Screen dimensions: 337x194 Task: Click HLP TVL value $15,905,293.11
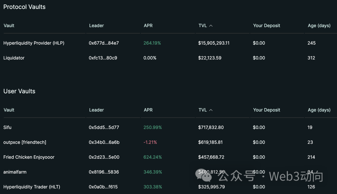(214, 43)
